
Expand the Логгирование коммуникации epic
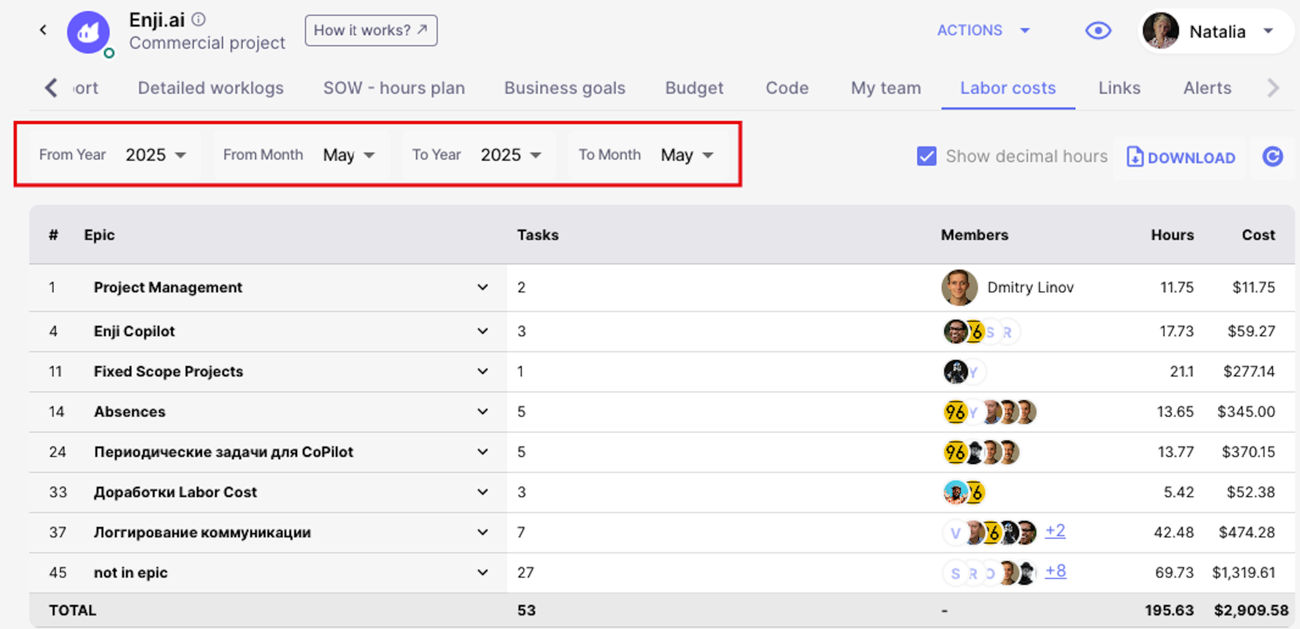482,532
